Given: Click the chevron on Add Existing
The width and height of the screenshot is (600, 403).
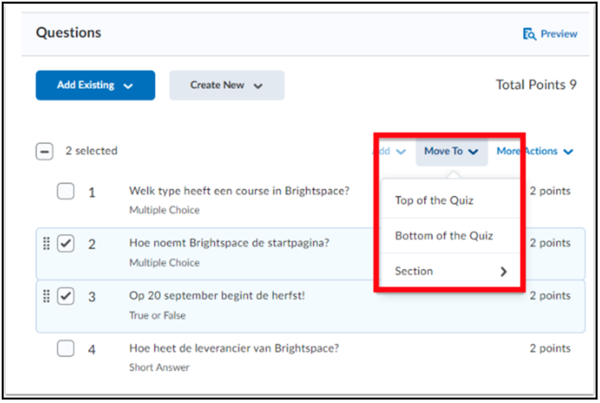Looking at the screenshot, I should [128, 86].
